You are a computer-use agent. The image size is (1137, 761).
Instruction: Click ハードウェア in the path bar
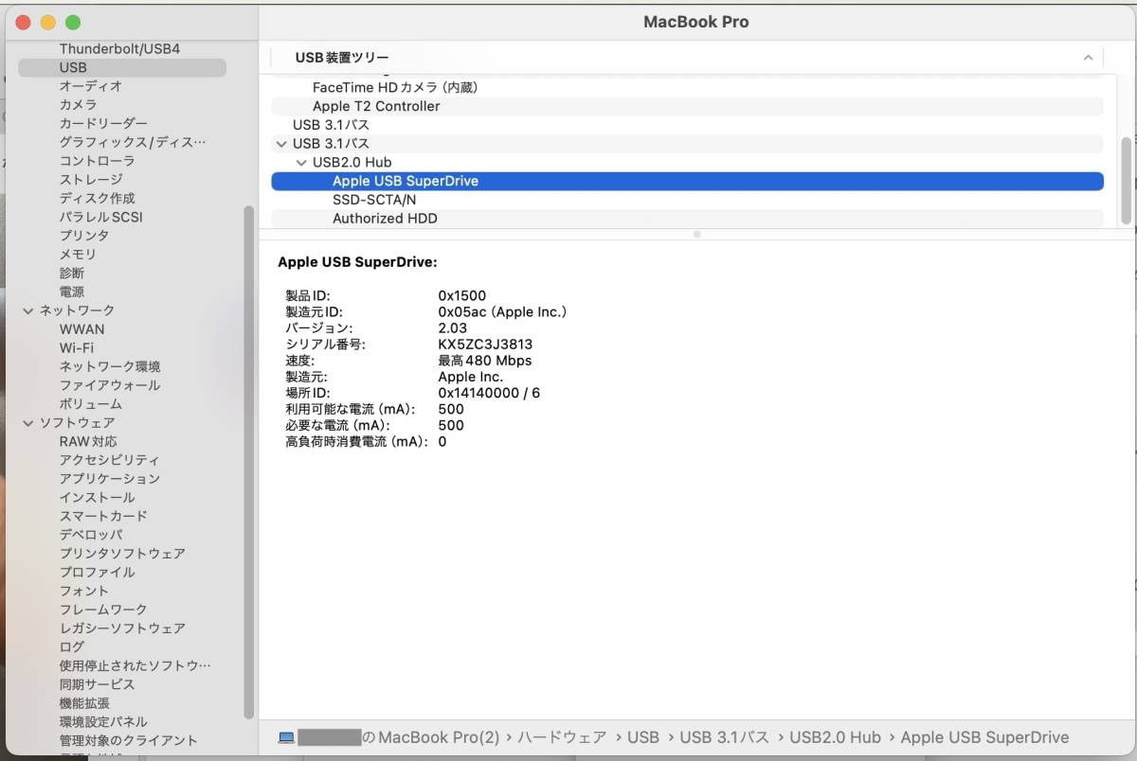click(561, 737)
